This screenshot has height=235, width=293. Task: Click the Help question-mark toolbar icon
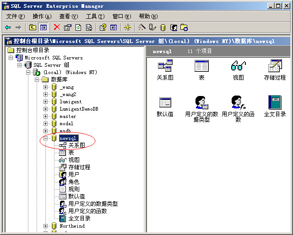103,27
